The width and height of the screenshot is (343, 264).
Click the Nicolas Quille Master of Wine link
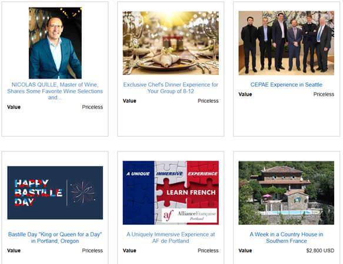coord(55,91)
